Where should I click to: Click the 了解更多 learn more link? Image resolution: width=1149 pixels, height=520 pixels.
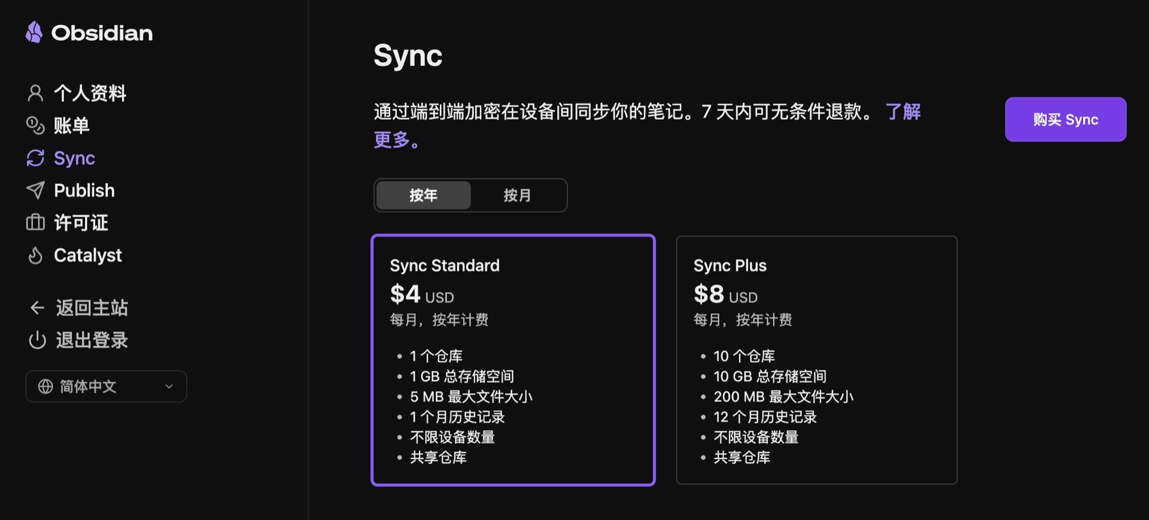(902, 111)
